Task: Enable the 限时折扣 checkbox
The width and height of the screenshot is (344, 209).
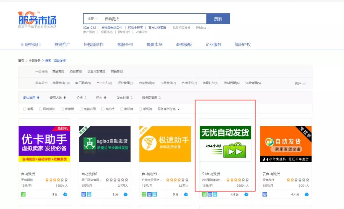Action: point(40,109)
